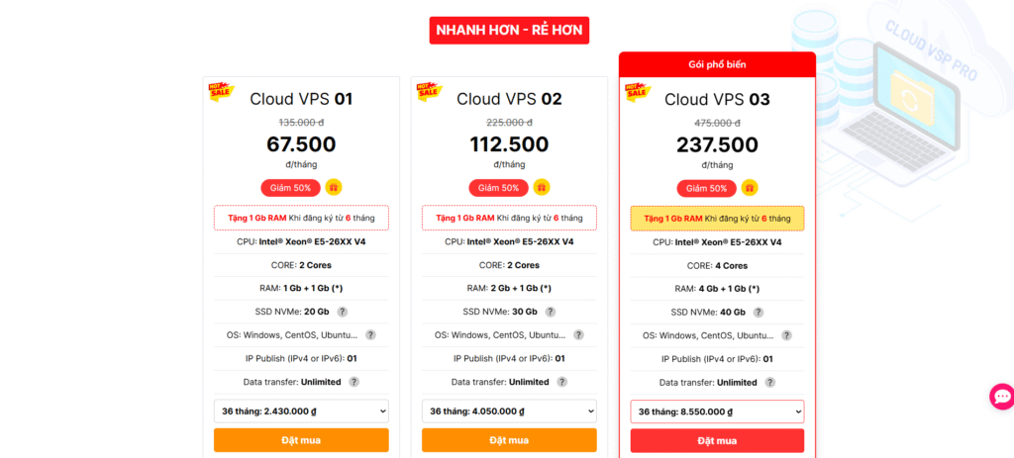Expand the 36 tháng: 2.430.000 ₫ dropdown
The image size is (1014, 458).
pos(301,412)
